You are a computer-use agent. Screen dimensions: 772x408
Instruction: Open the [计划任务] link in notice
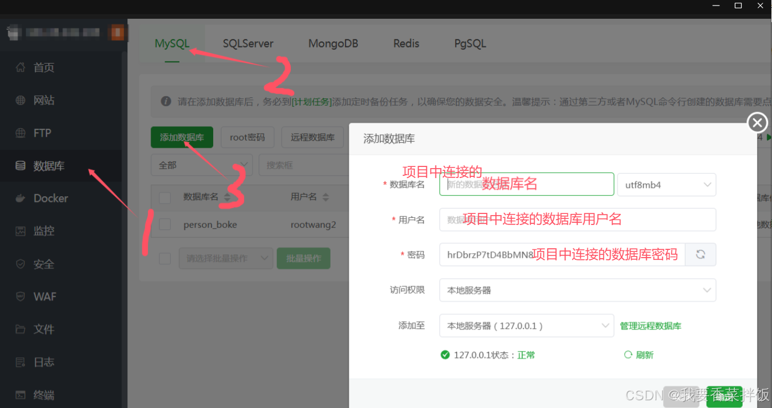click(312, 102)
